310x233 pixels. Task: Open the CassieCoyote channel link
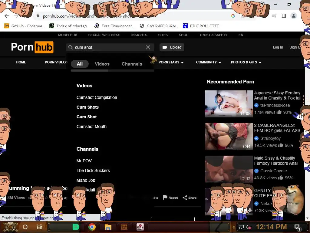[274, 171]
